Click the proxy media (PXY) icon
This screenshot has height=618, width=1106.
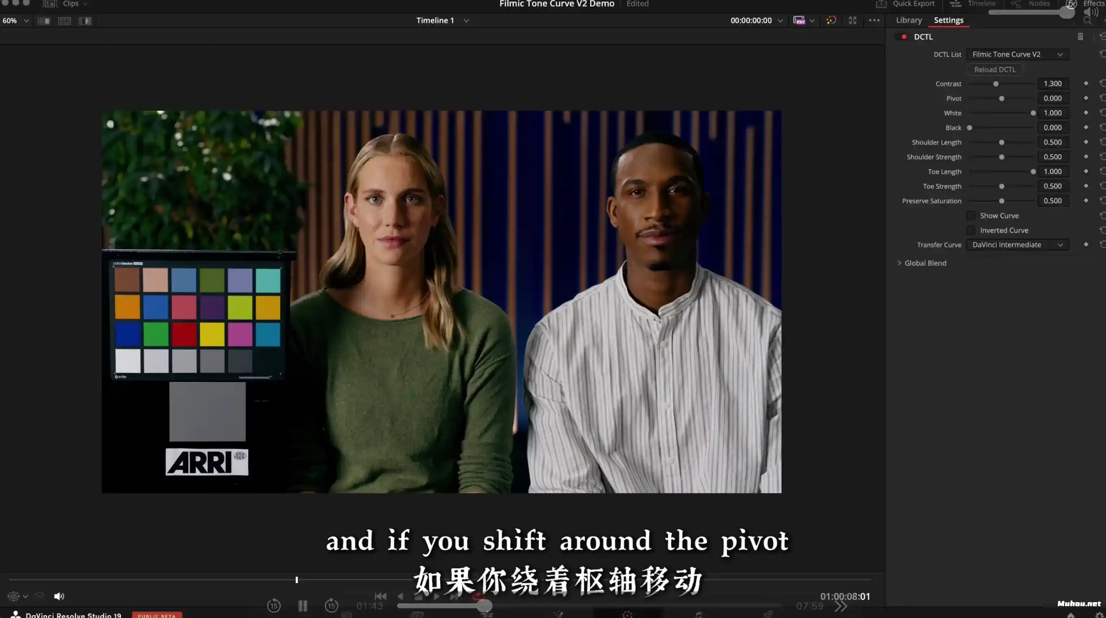point(799,20)
